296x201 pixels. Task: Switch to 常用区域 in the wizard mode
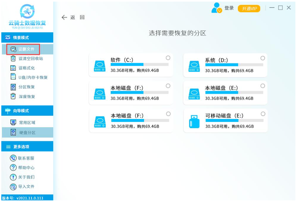(x=27, y=123)
